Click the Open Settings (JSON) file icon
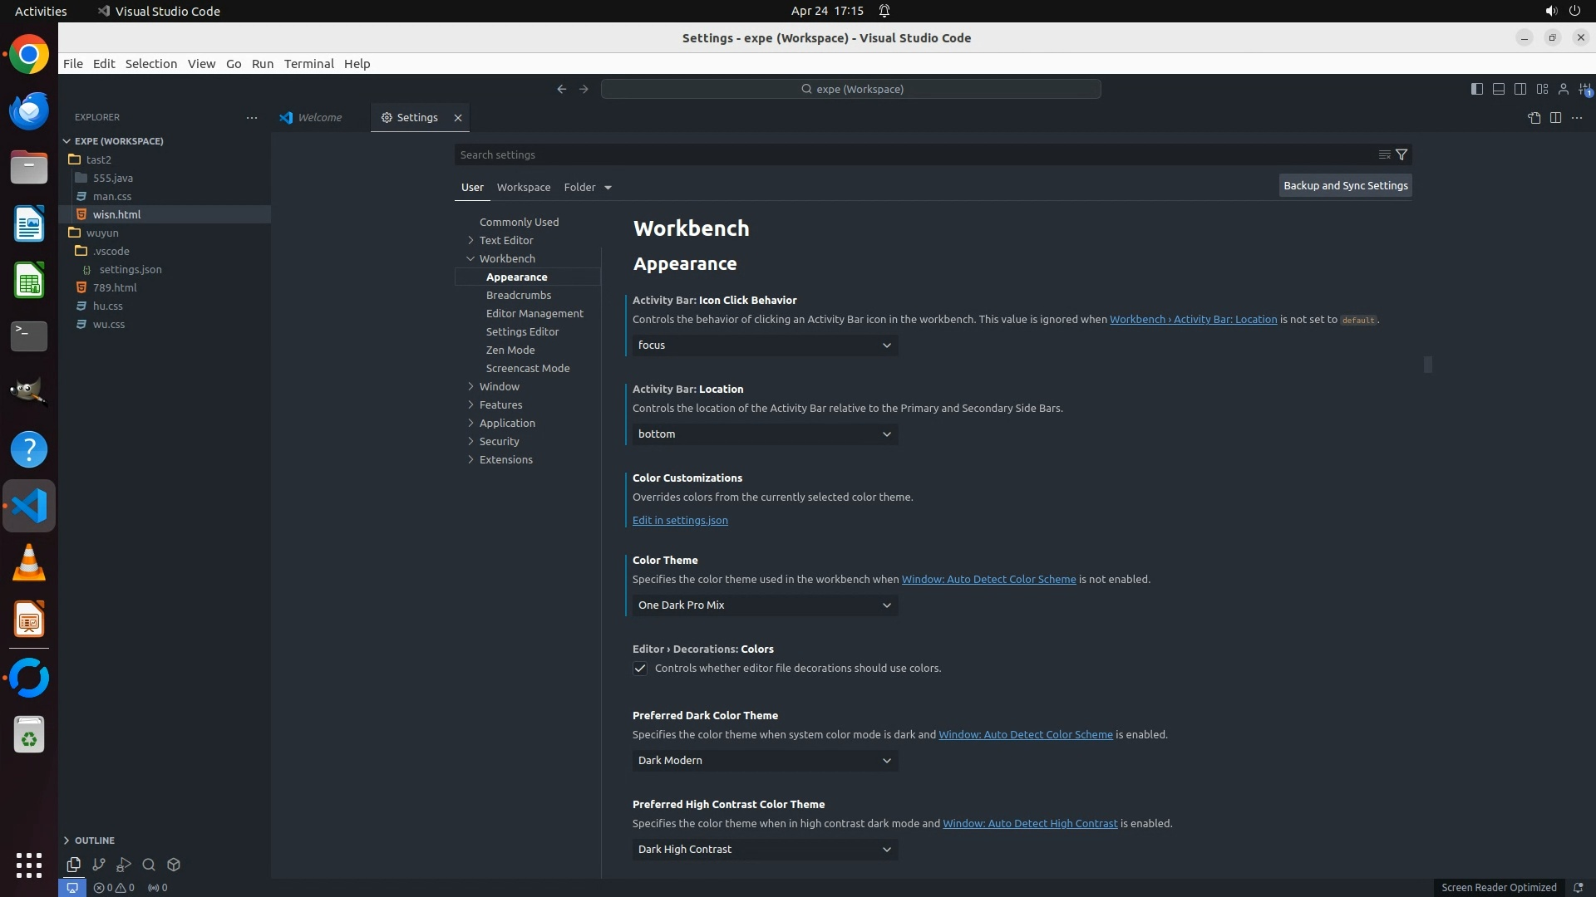 (x=1534, y=118)
